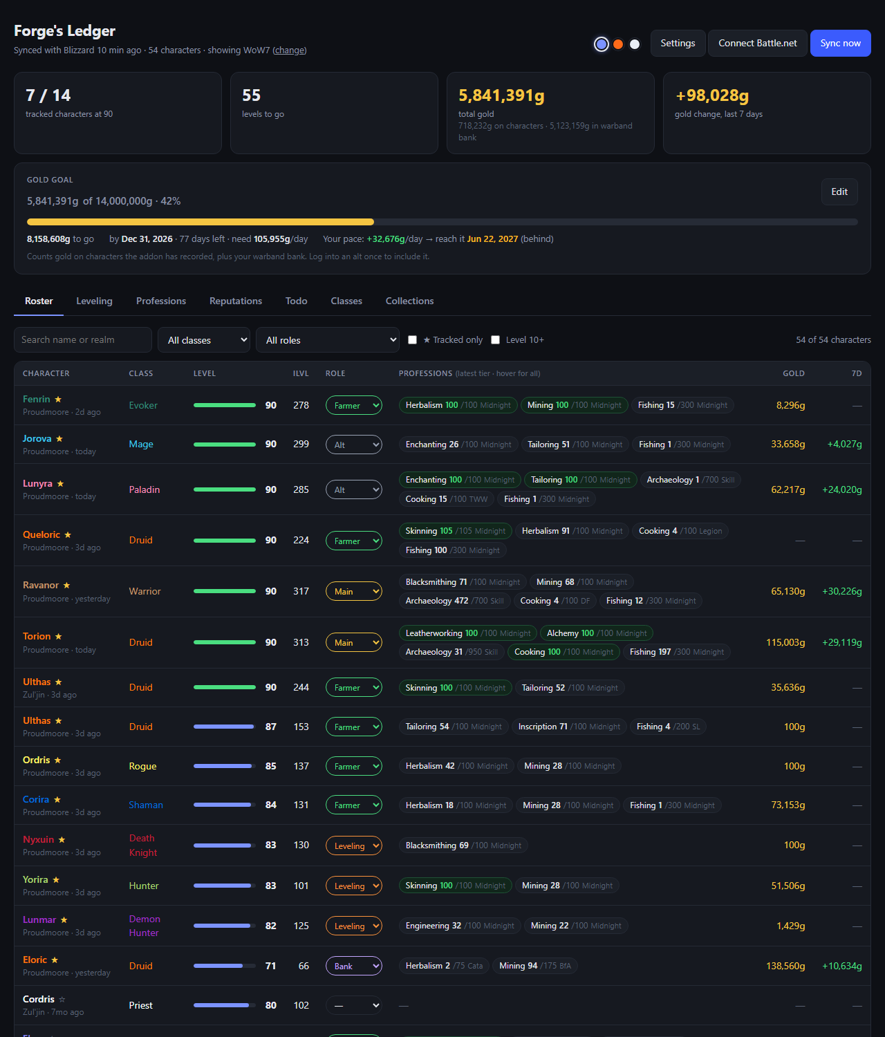Toggle star for Ulthas on Zul'jin
The width and height of the screenshot is (885, 1037).
[x=59, y=682]
